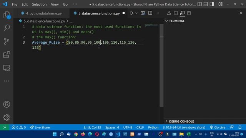Screen dimensions: 246x138
Task: Open Google Chrome from taskbar
Action: (76, 134)
